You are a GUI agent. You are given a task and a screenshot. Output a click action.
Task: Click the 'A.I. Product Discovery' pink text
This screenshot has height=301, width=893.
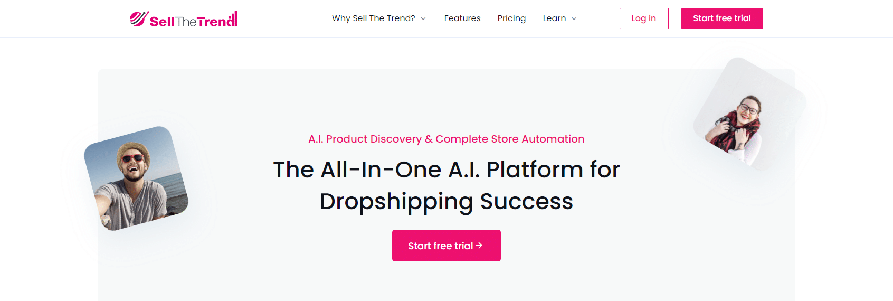pos(365,139)
